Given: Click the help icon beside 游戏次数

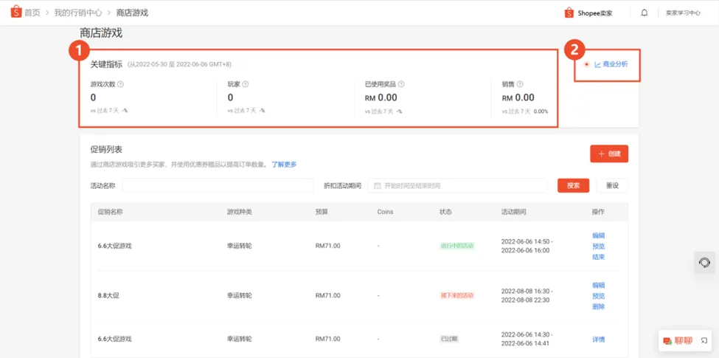Looking at the screenshot, I should 121,84.
